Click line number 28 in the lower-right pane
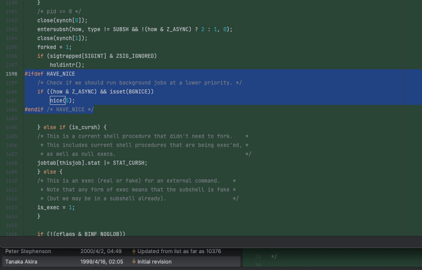The width and height of the screenshot is (422, 270). coord(257,257)
